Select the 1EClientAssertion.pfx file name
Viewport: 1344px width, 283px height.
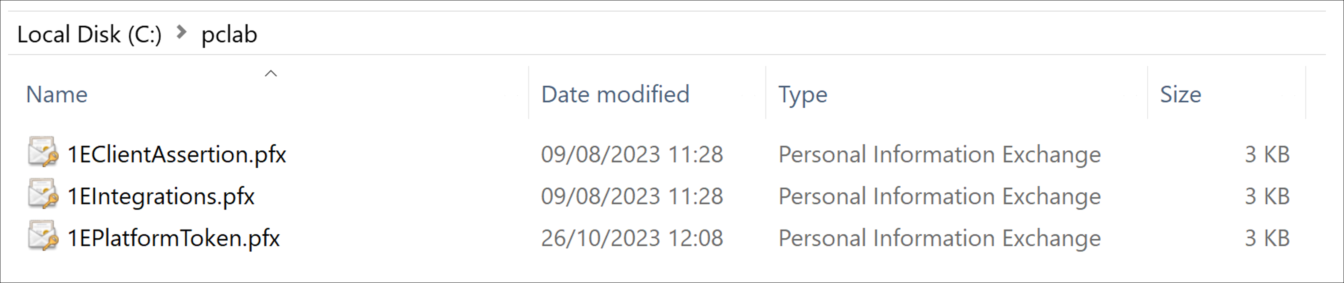[176, 154]
